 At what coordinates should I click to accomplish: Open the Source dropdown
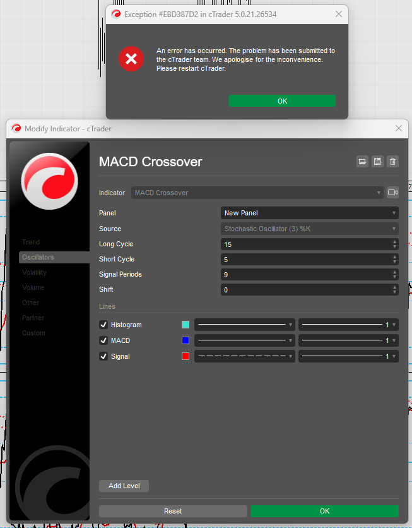point(309,229)
